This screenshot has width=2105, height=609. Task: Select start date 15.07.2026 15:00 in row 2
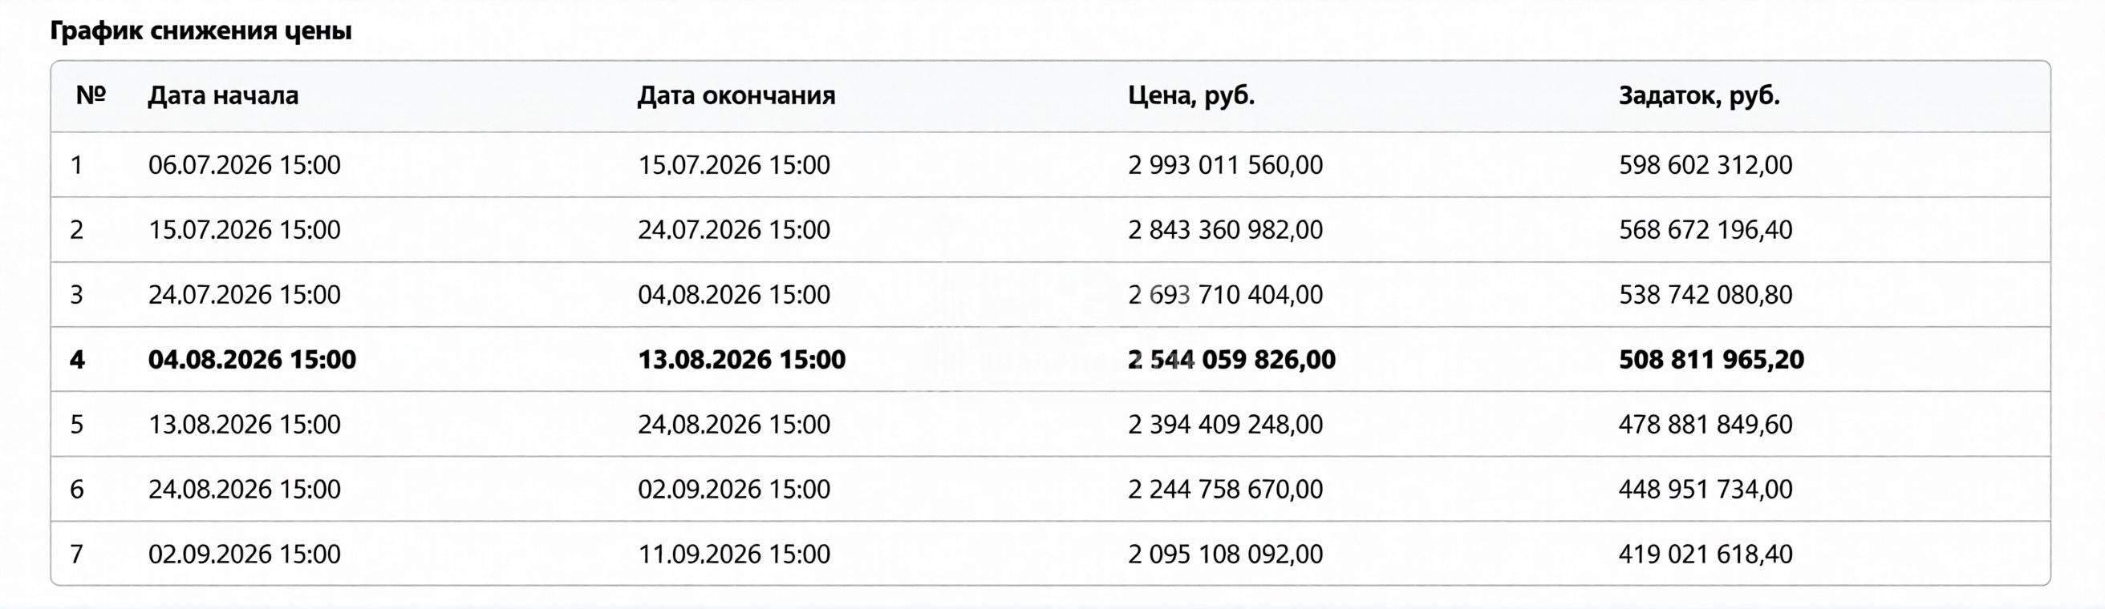[x=245, y=229]
